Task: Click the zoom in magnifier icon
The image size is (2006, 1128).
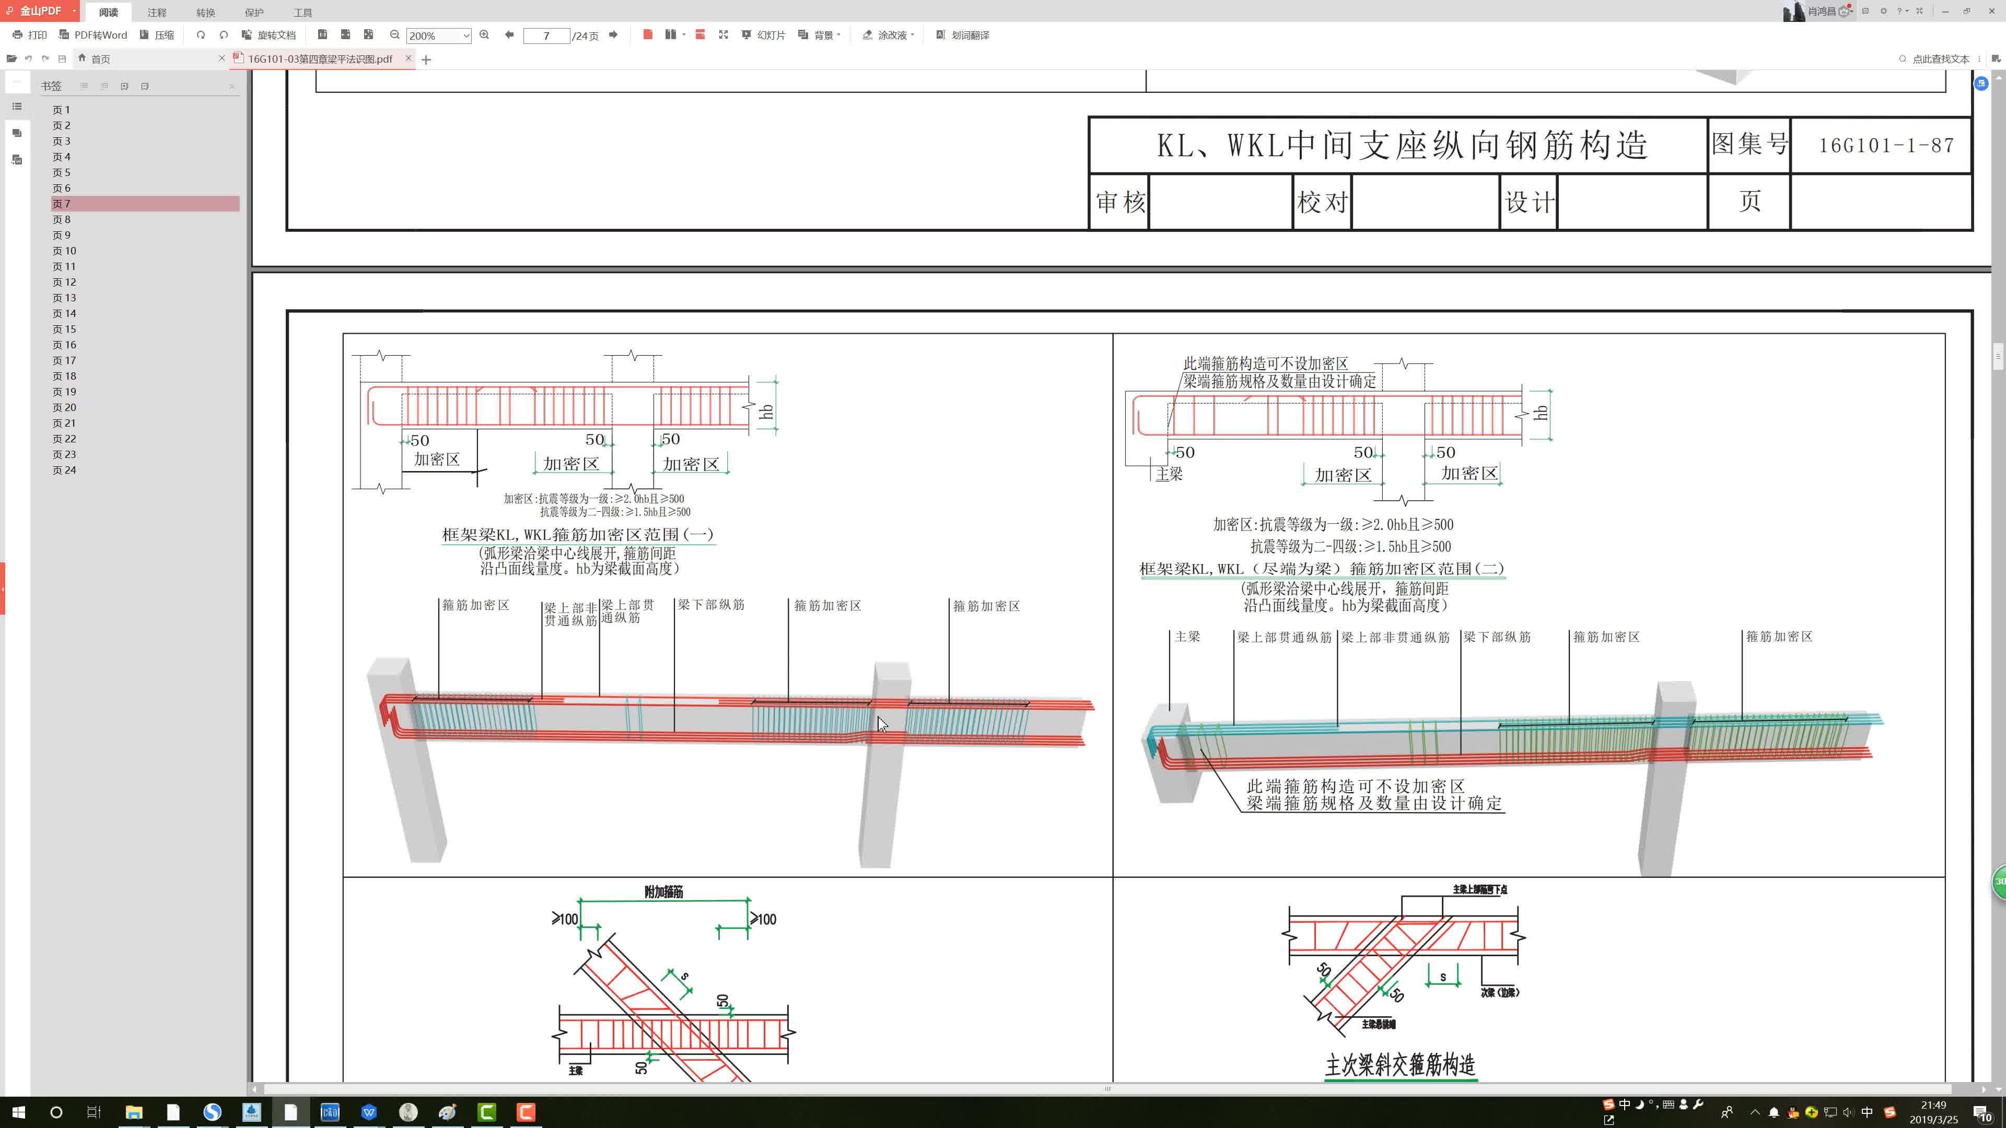Action: 484,35
